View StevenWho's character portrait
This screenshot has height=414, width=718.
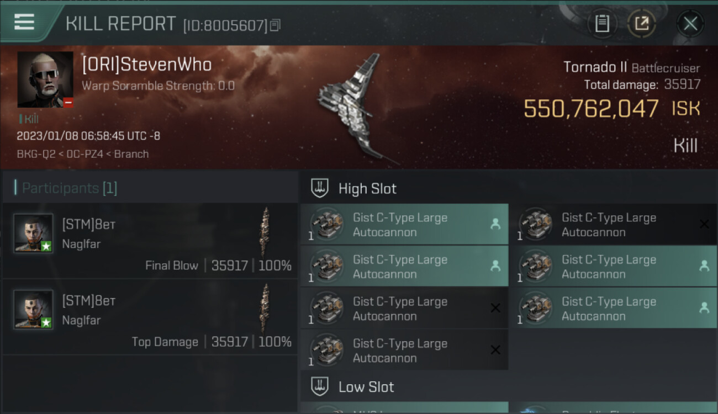click(45, 79)
